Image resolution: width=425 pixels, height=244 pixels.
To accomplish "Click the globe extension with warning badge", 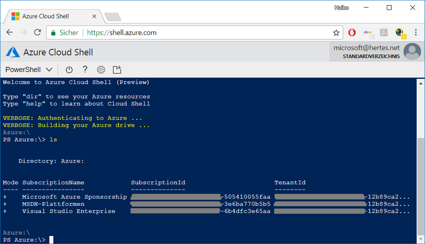I will [400, 32].
